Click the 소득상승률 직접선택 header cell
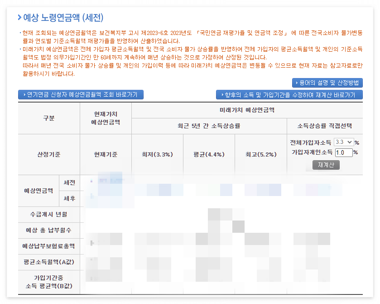The width and height of the screenshot is (380, 304). [325, 126]
